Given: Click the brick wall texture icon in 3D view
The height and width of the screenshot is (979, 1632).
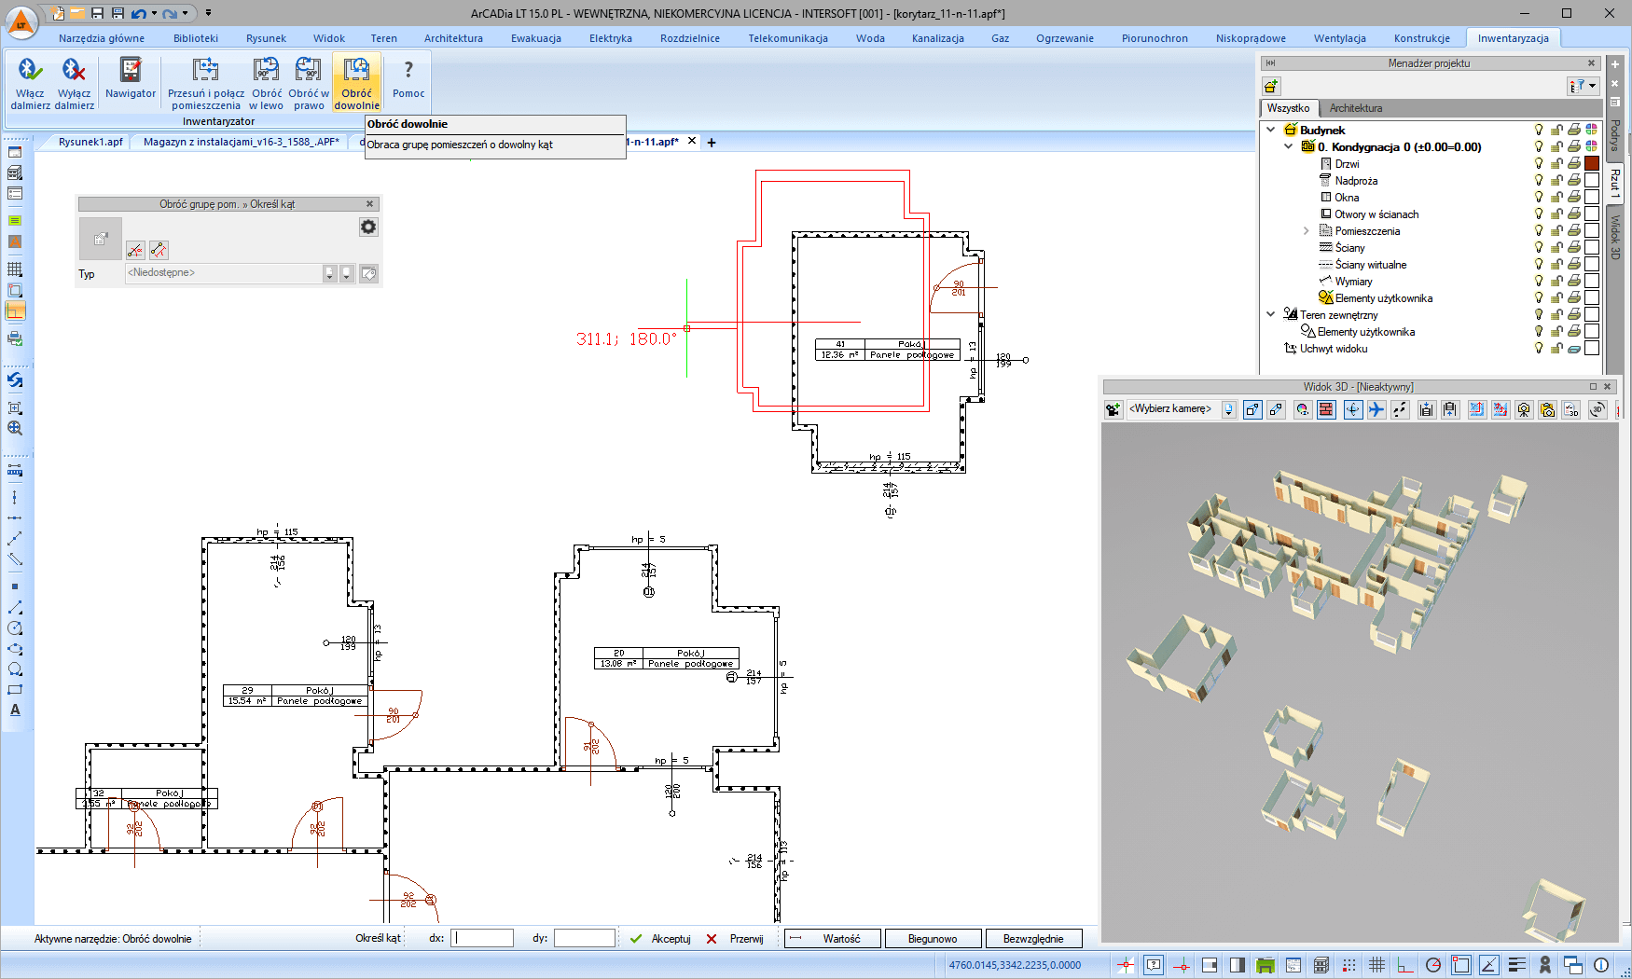Looking at the screenshot, I should click(1326, 409).
